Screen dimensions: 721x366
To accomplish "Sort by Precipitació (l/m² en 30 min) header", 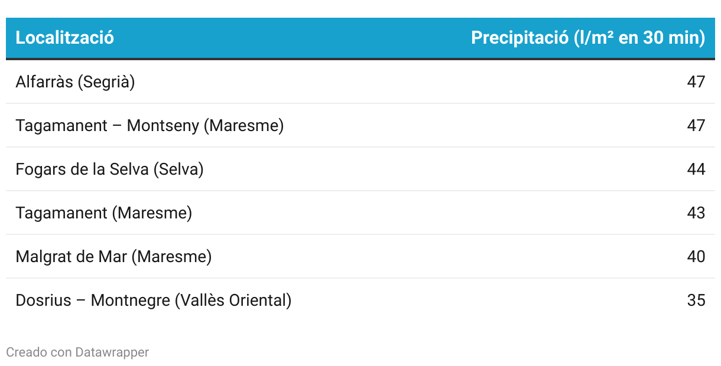I will click(x=588, y=38).
